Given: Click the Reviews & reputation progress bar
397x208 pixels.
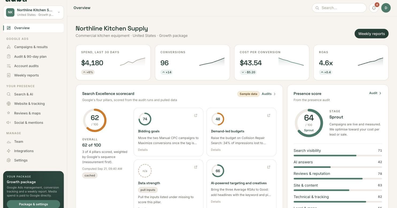Looking at the screenshot, I should pyautogui.click(x=338, y=178).
